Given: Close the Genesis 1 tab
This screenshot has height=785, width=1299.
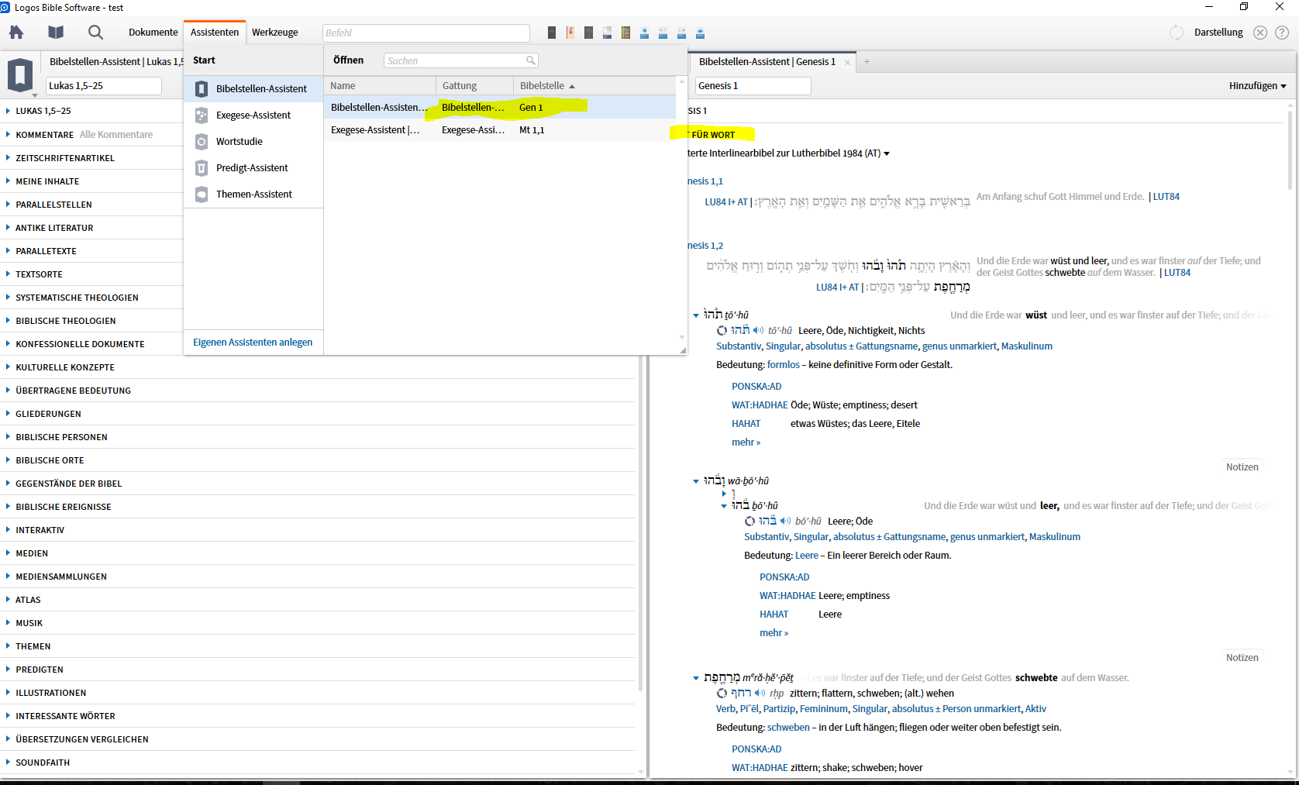Looking at the screenshot, I should 847,62.
